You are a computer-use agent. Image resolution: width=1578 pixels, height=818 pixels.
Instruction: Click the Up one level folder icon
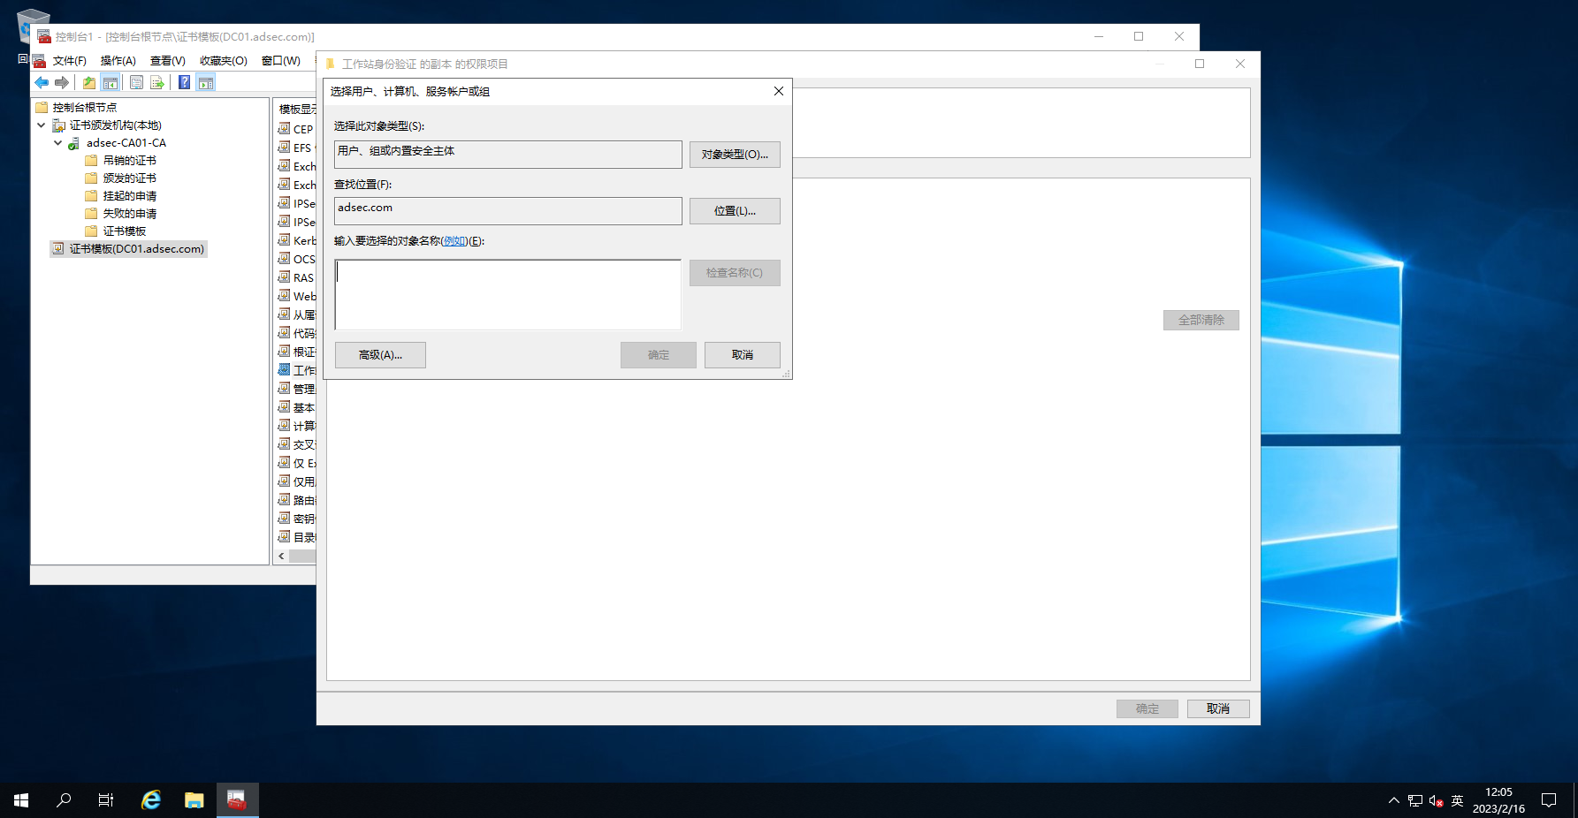88,83
